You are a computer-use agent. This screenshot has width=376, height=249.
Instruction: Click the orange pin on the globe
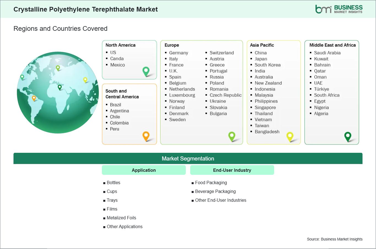tap(34, 98)
